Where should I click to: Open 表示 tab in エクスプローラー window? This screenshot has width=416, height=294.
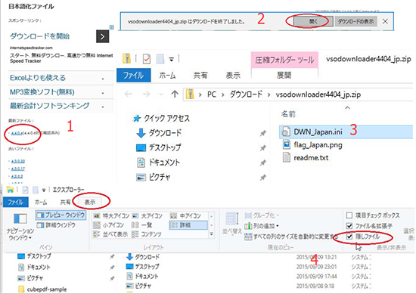90,203
